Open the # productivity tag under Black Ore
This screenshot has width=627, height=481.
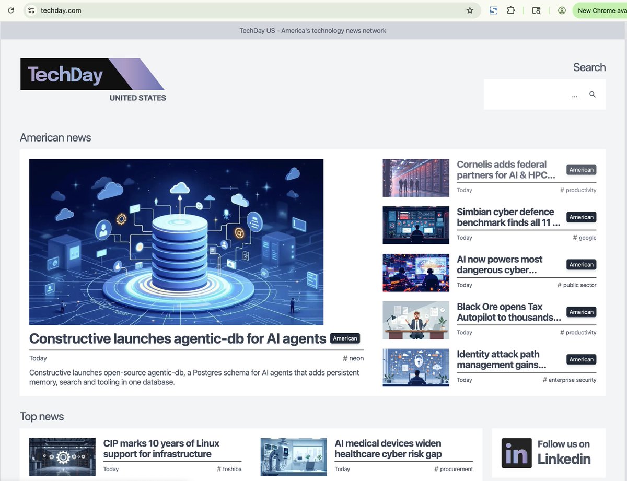578,333
